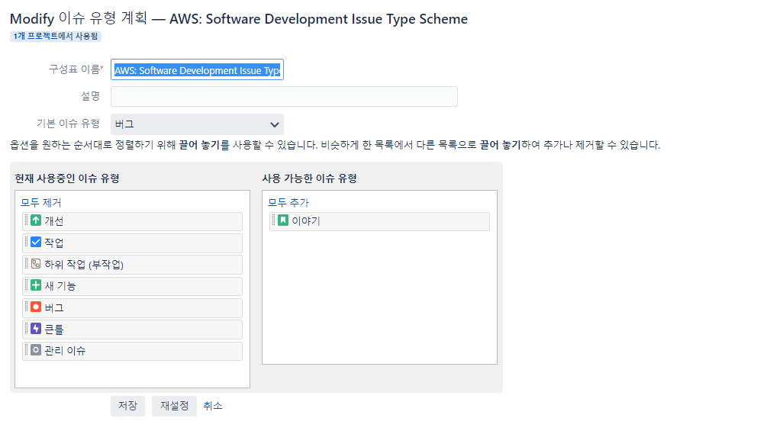Click the red 버그 bug icon
The width and height of the screenshot is (783, 431).
[36, 307]
